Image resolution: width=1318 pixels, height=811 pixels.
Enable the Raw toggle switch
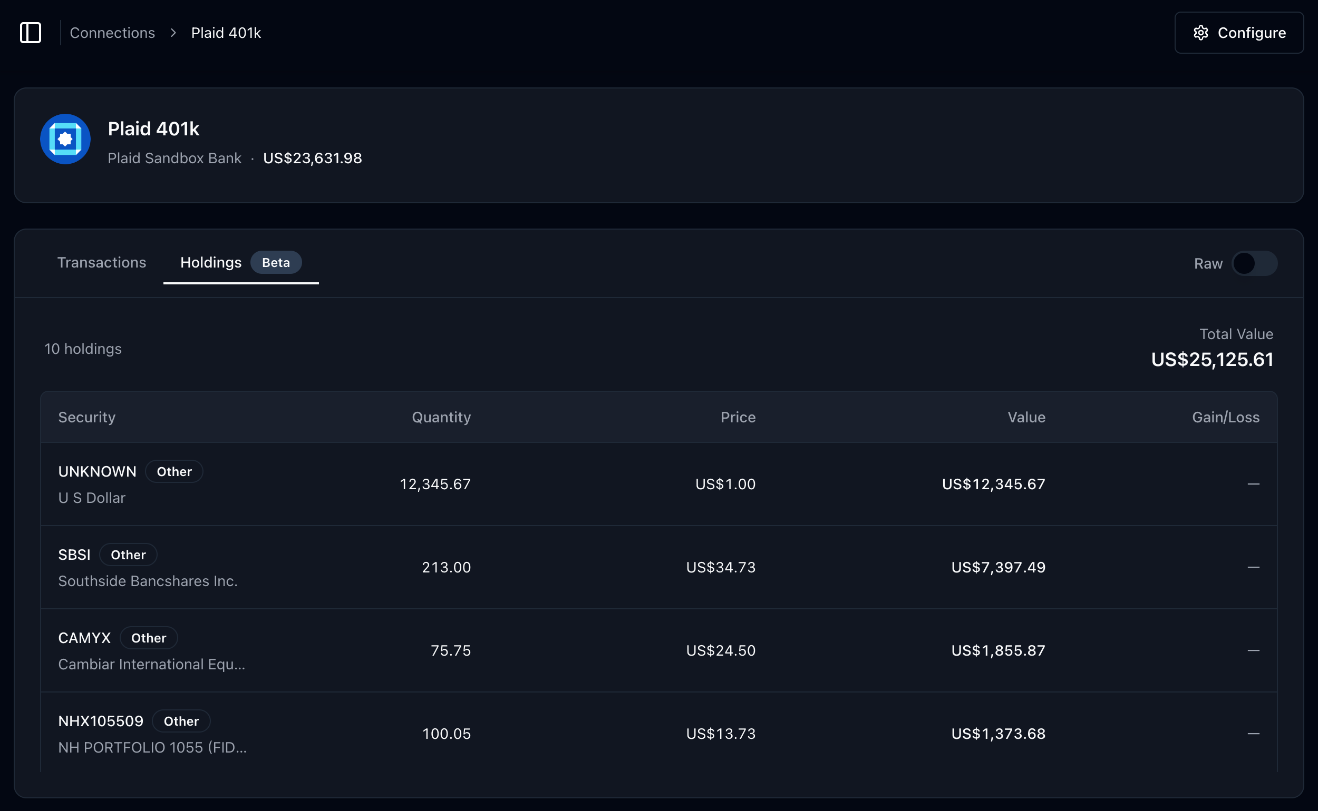(x=1254, y=263)
